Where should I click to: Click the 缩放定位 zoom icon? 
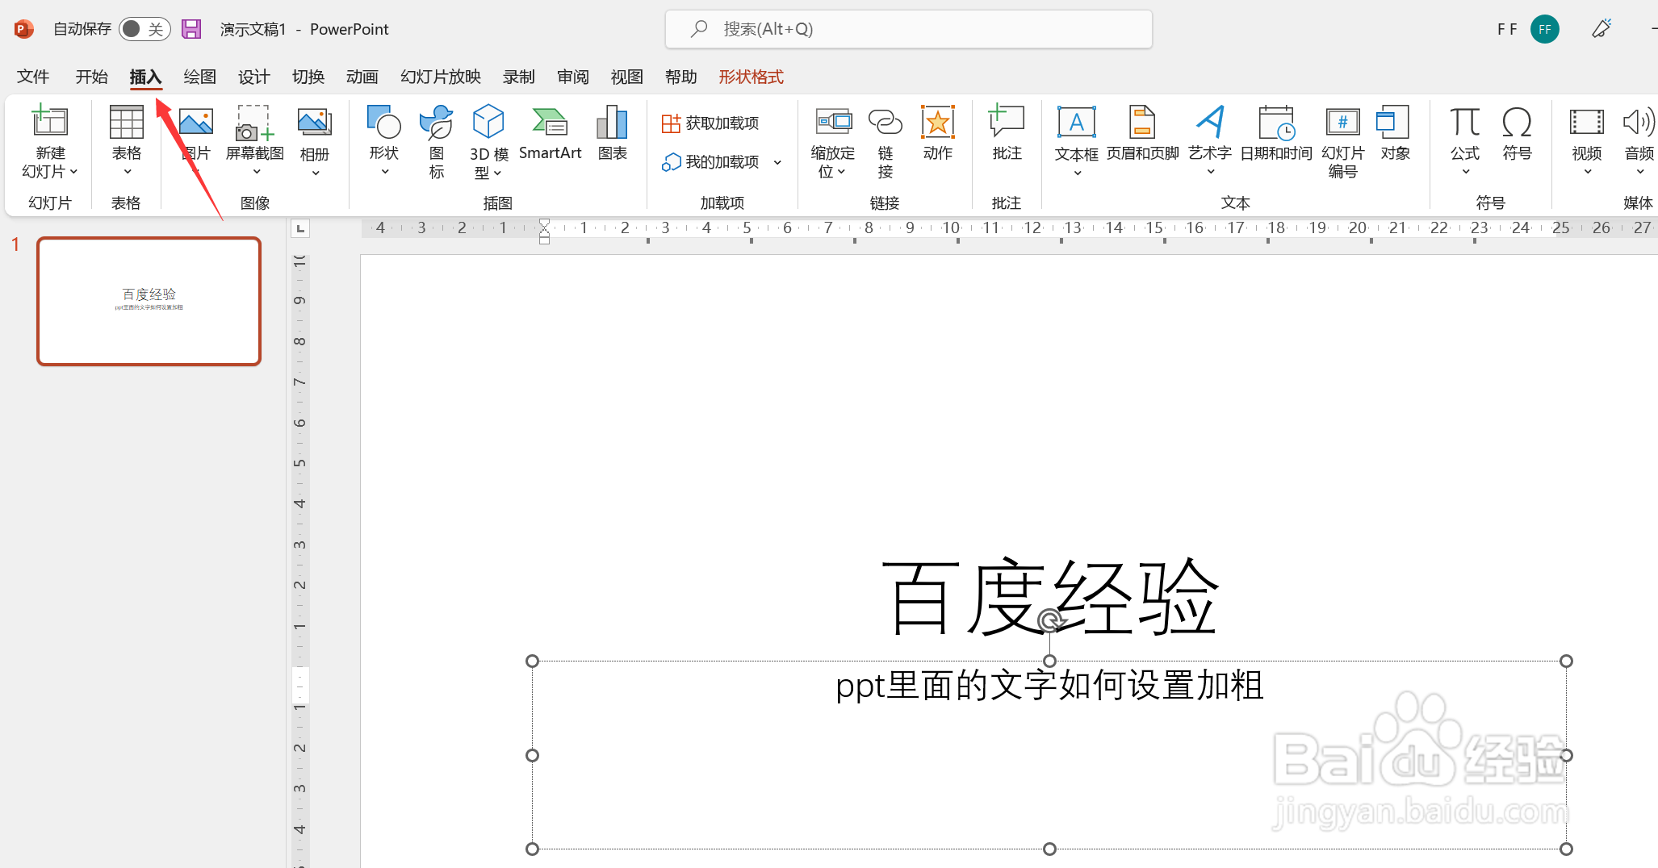click(834, 122)
